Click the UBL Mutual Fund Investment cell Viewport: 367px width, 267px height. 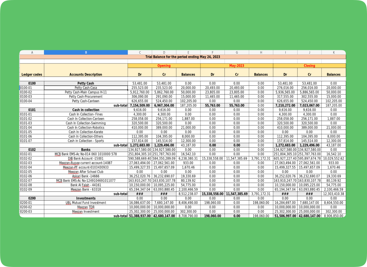86,203
